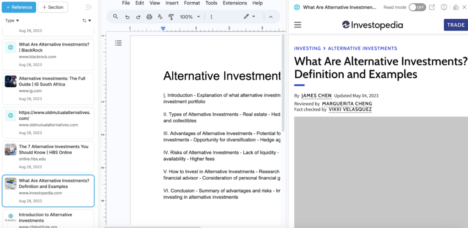Click the search magnifier in Docs toolbar

[116, 17]
